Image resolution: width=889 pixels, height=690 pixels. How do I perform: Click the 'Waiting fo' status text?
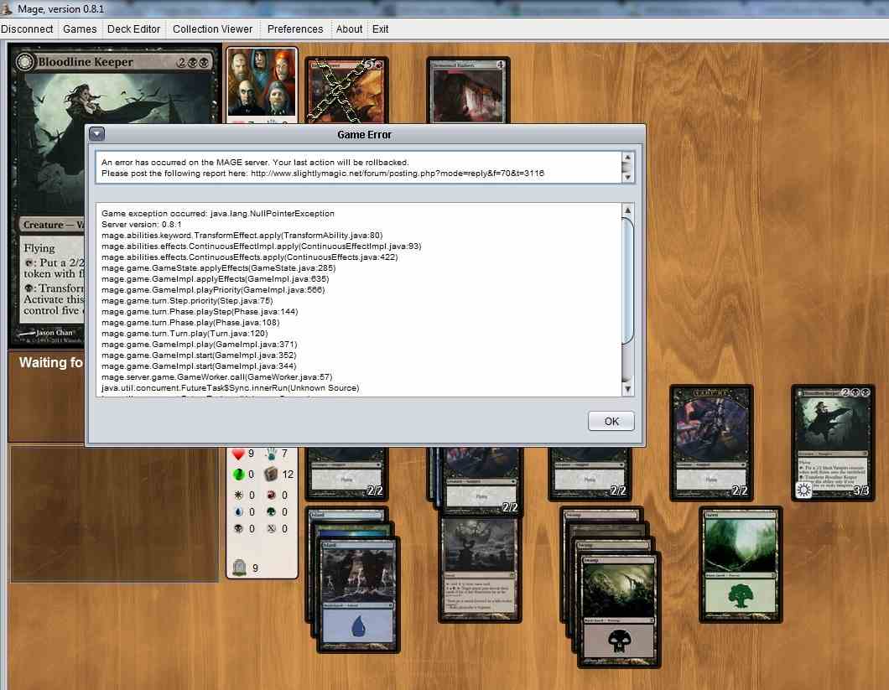point(51,362)
